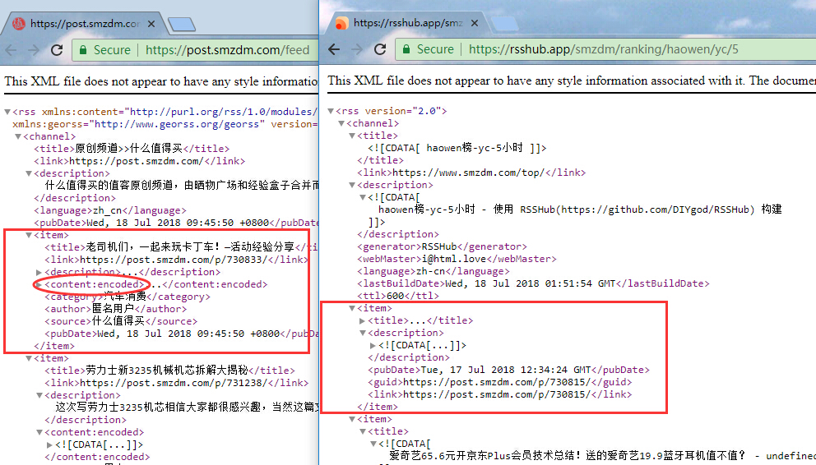
Task: Collapse the title node under right channel
Action: 352,136
